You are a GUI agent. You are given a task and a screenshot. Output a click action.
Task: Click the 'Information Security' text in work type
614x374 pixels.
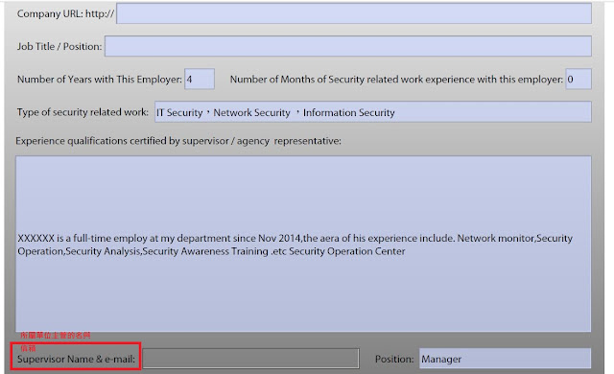[349, 112]
